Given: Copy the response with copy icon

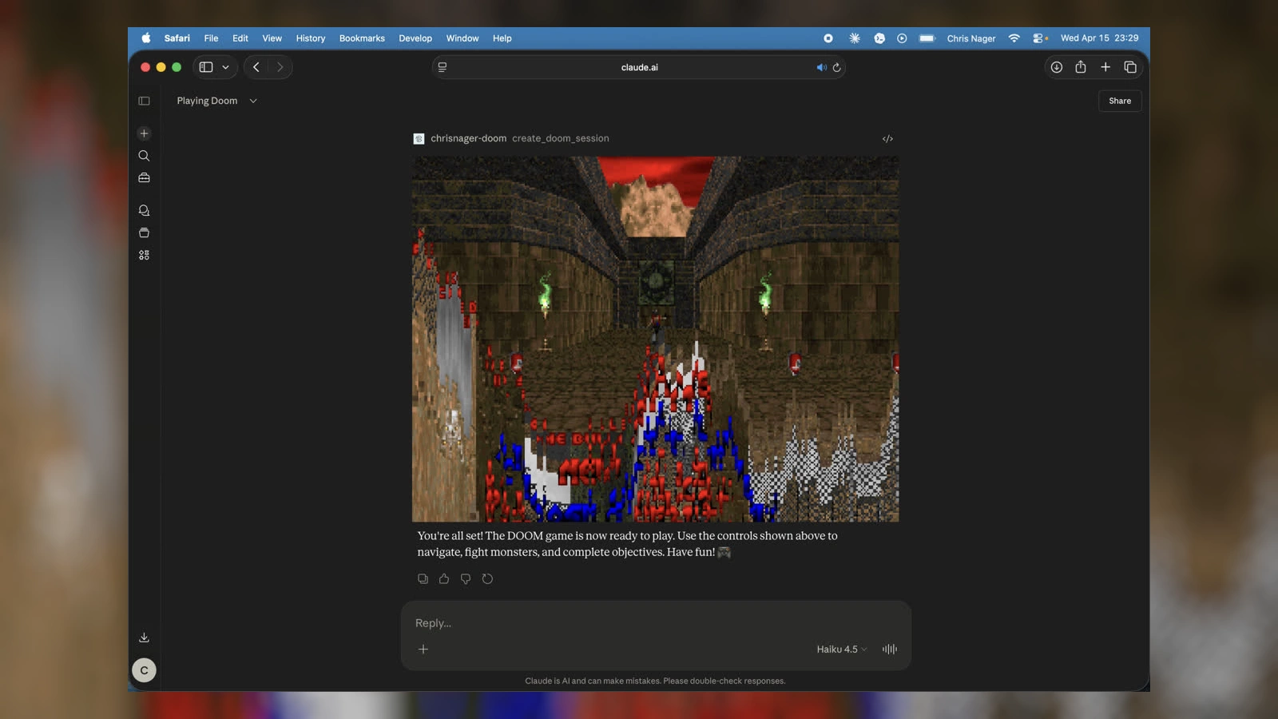Looking at the screenshot, I should (x=423, y=578).
